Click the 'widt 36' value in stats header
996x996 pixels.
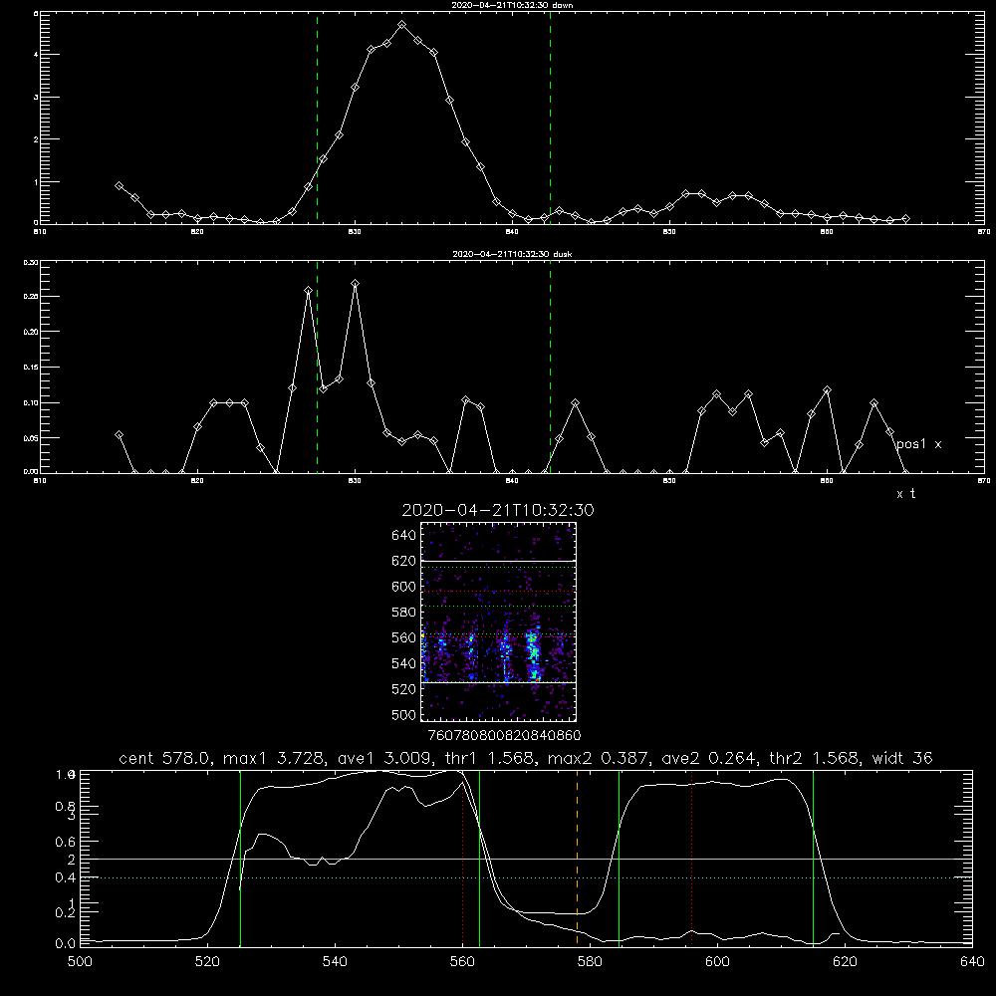pos(902,758)
